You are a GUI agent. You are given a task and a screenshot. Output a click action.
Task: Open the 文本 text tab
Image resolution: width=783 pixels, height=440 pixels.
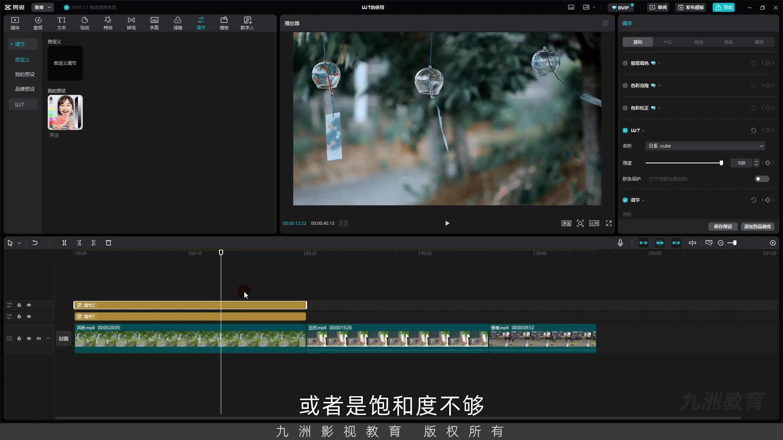[x=62, y=23]
